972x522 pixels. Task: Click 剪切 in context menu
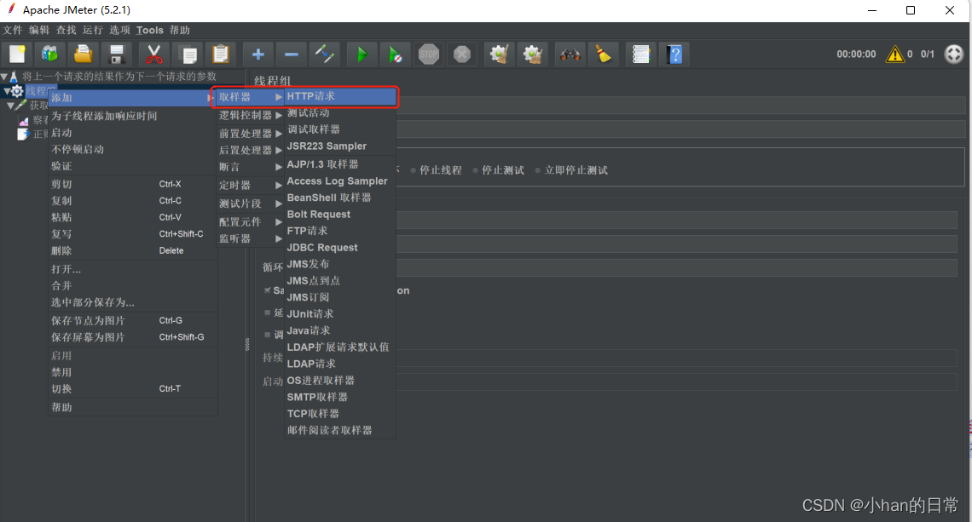pyautogui.click(x=133, y=184)
